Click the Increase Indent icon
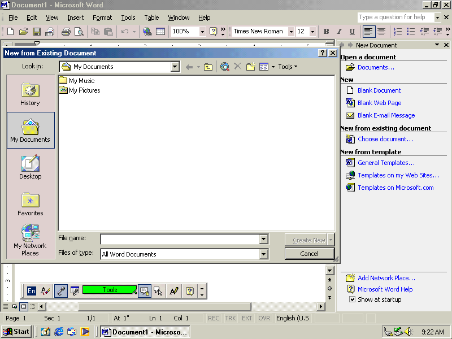Image resolution: width=452 pixels, height=339 pixels. coord(437,31)
